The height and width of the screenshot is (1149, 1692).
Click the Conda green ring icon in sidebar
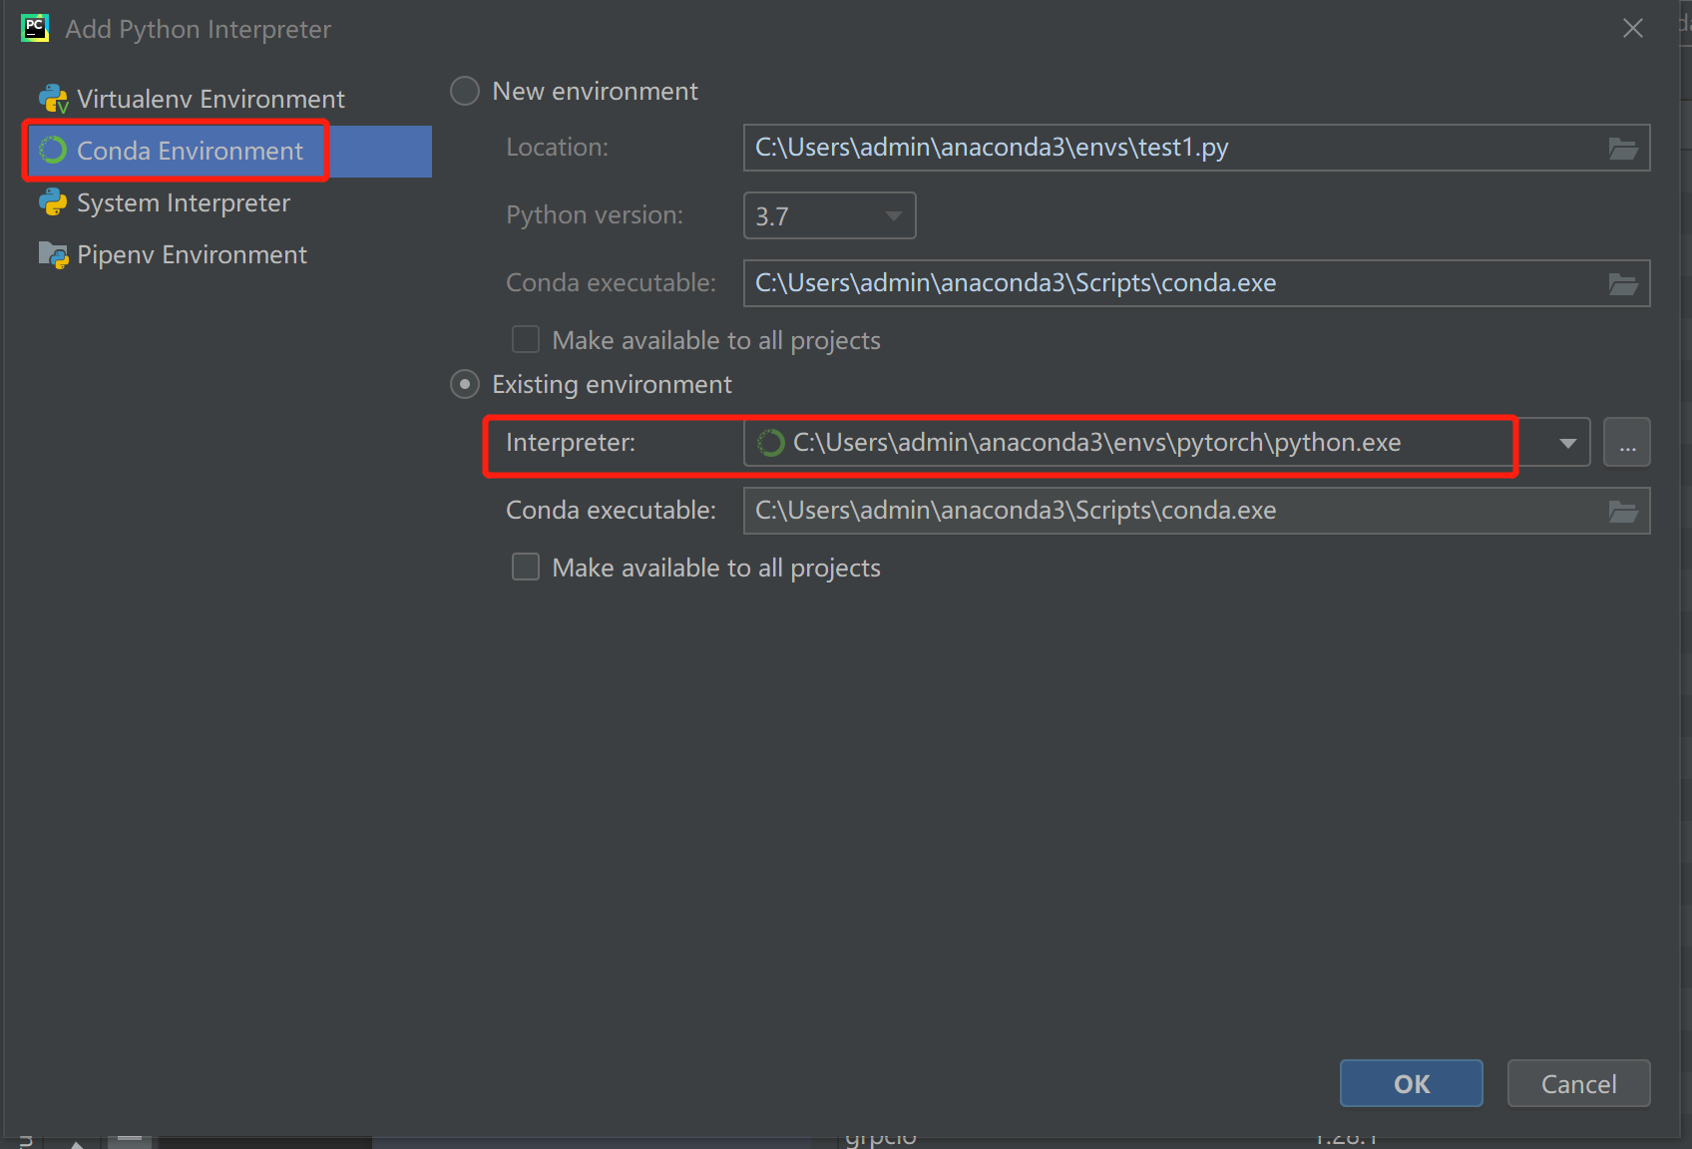pos(53,151)
